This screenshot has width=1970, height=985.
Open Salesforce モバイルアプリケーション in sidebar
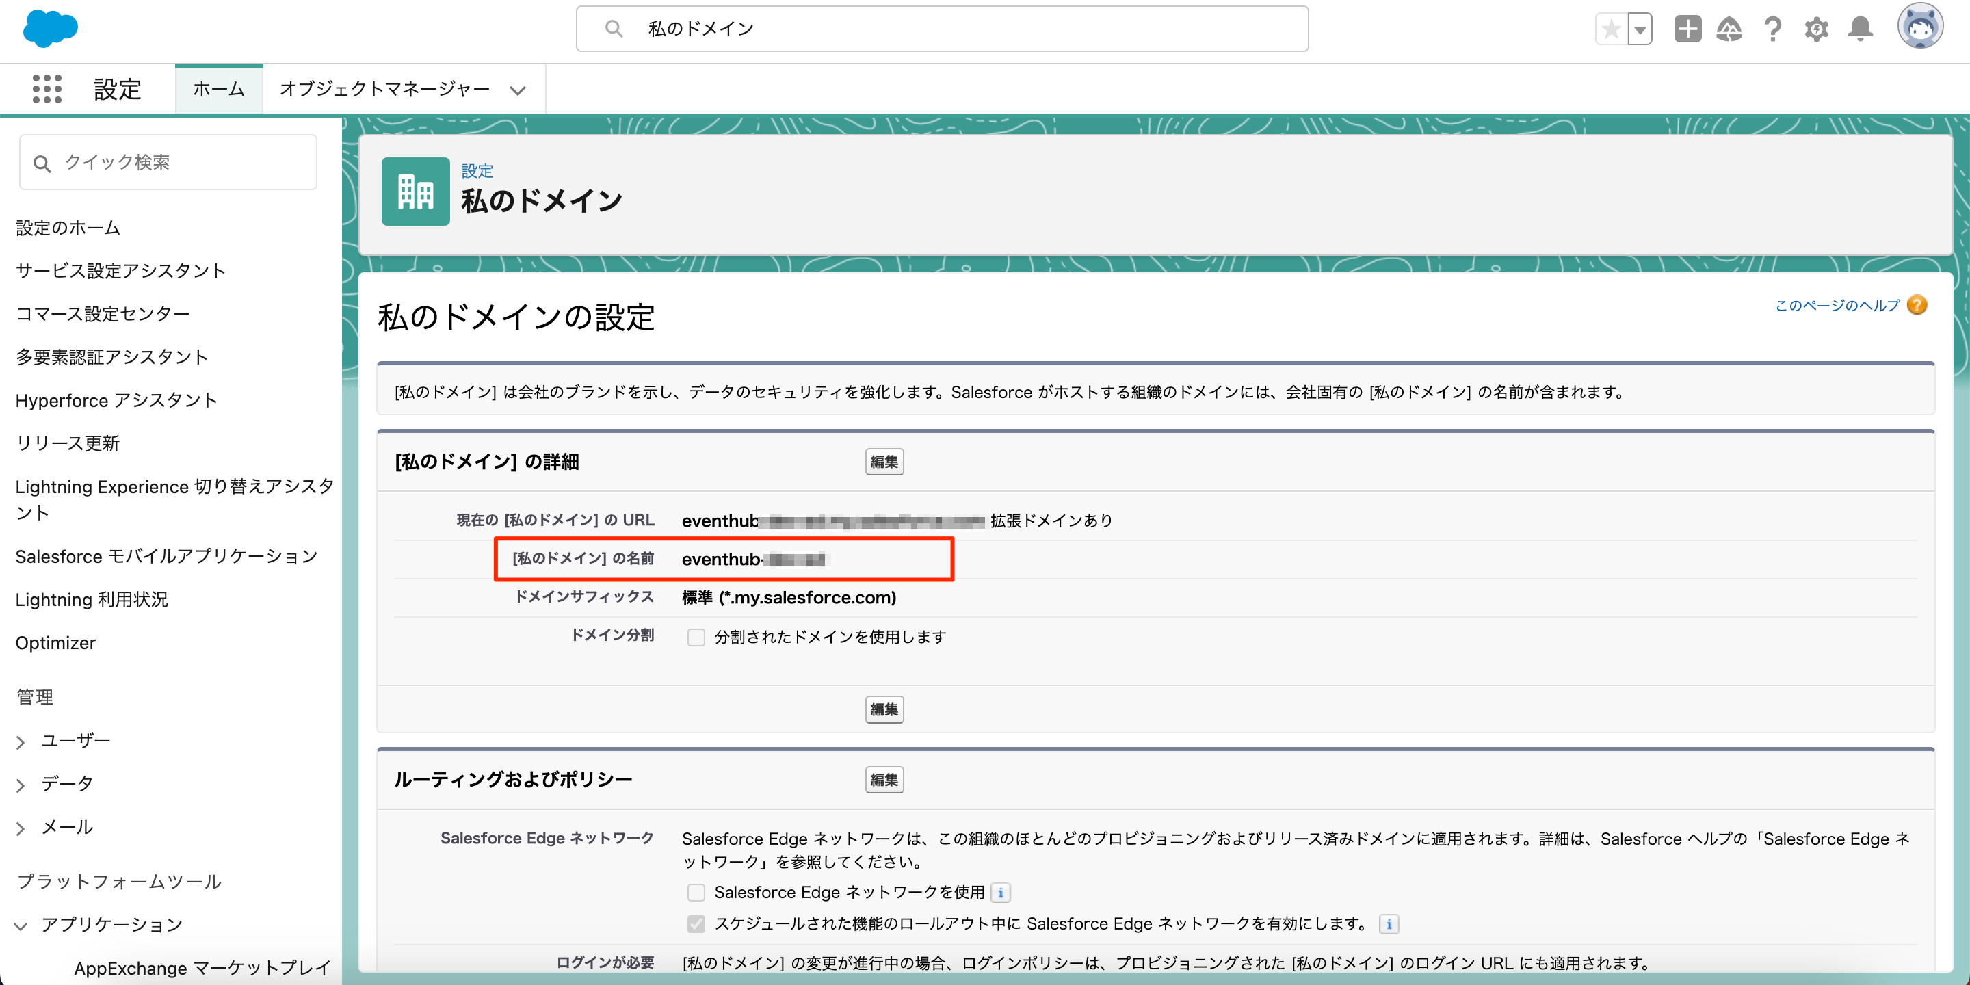[x=167, y=556]
